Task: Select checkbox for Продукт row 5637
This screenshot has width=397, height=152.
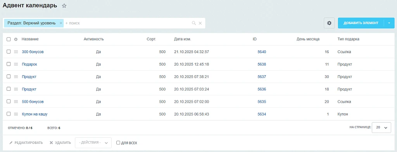Action: (9, 76)
